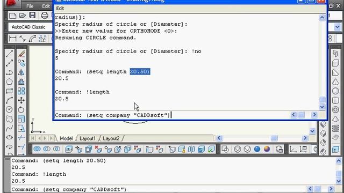This screenshot has width=344, height=193.
Task: Select the Aligned dimension tool
Action: (23, 39)
